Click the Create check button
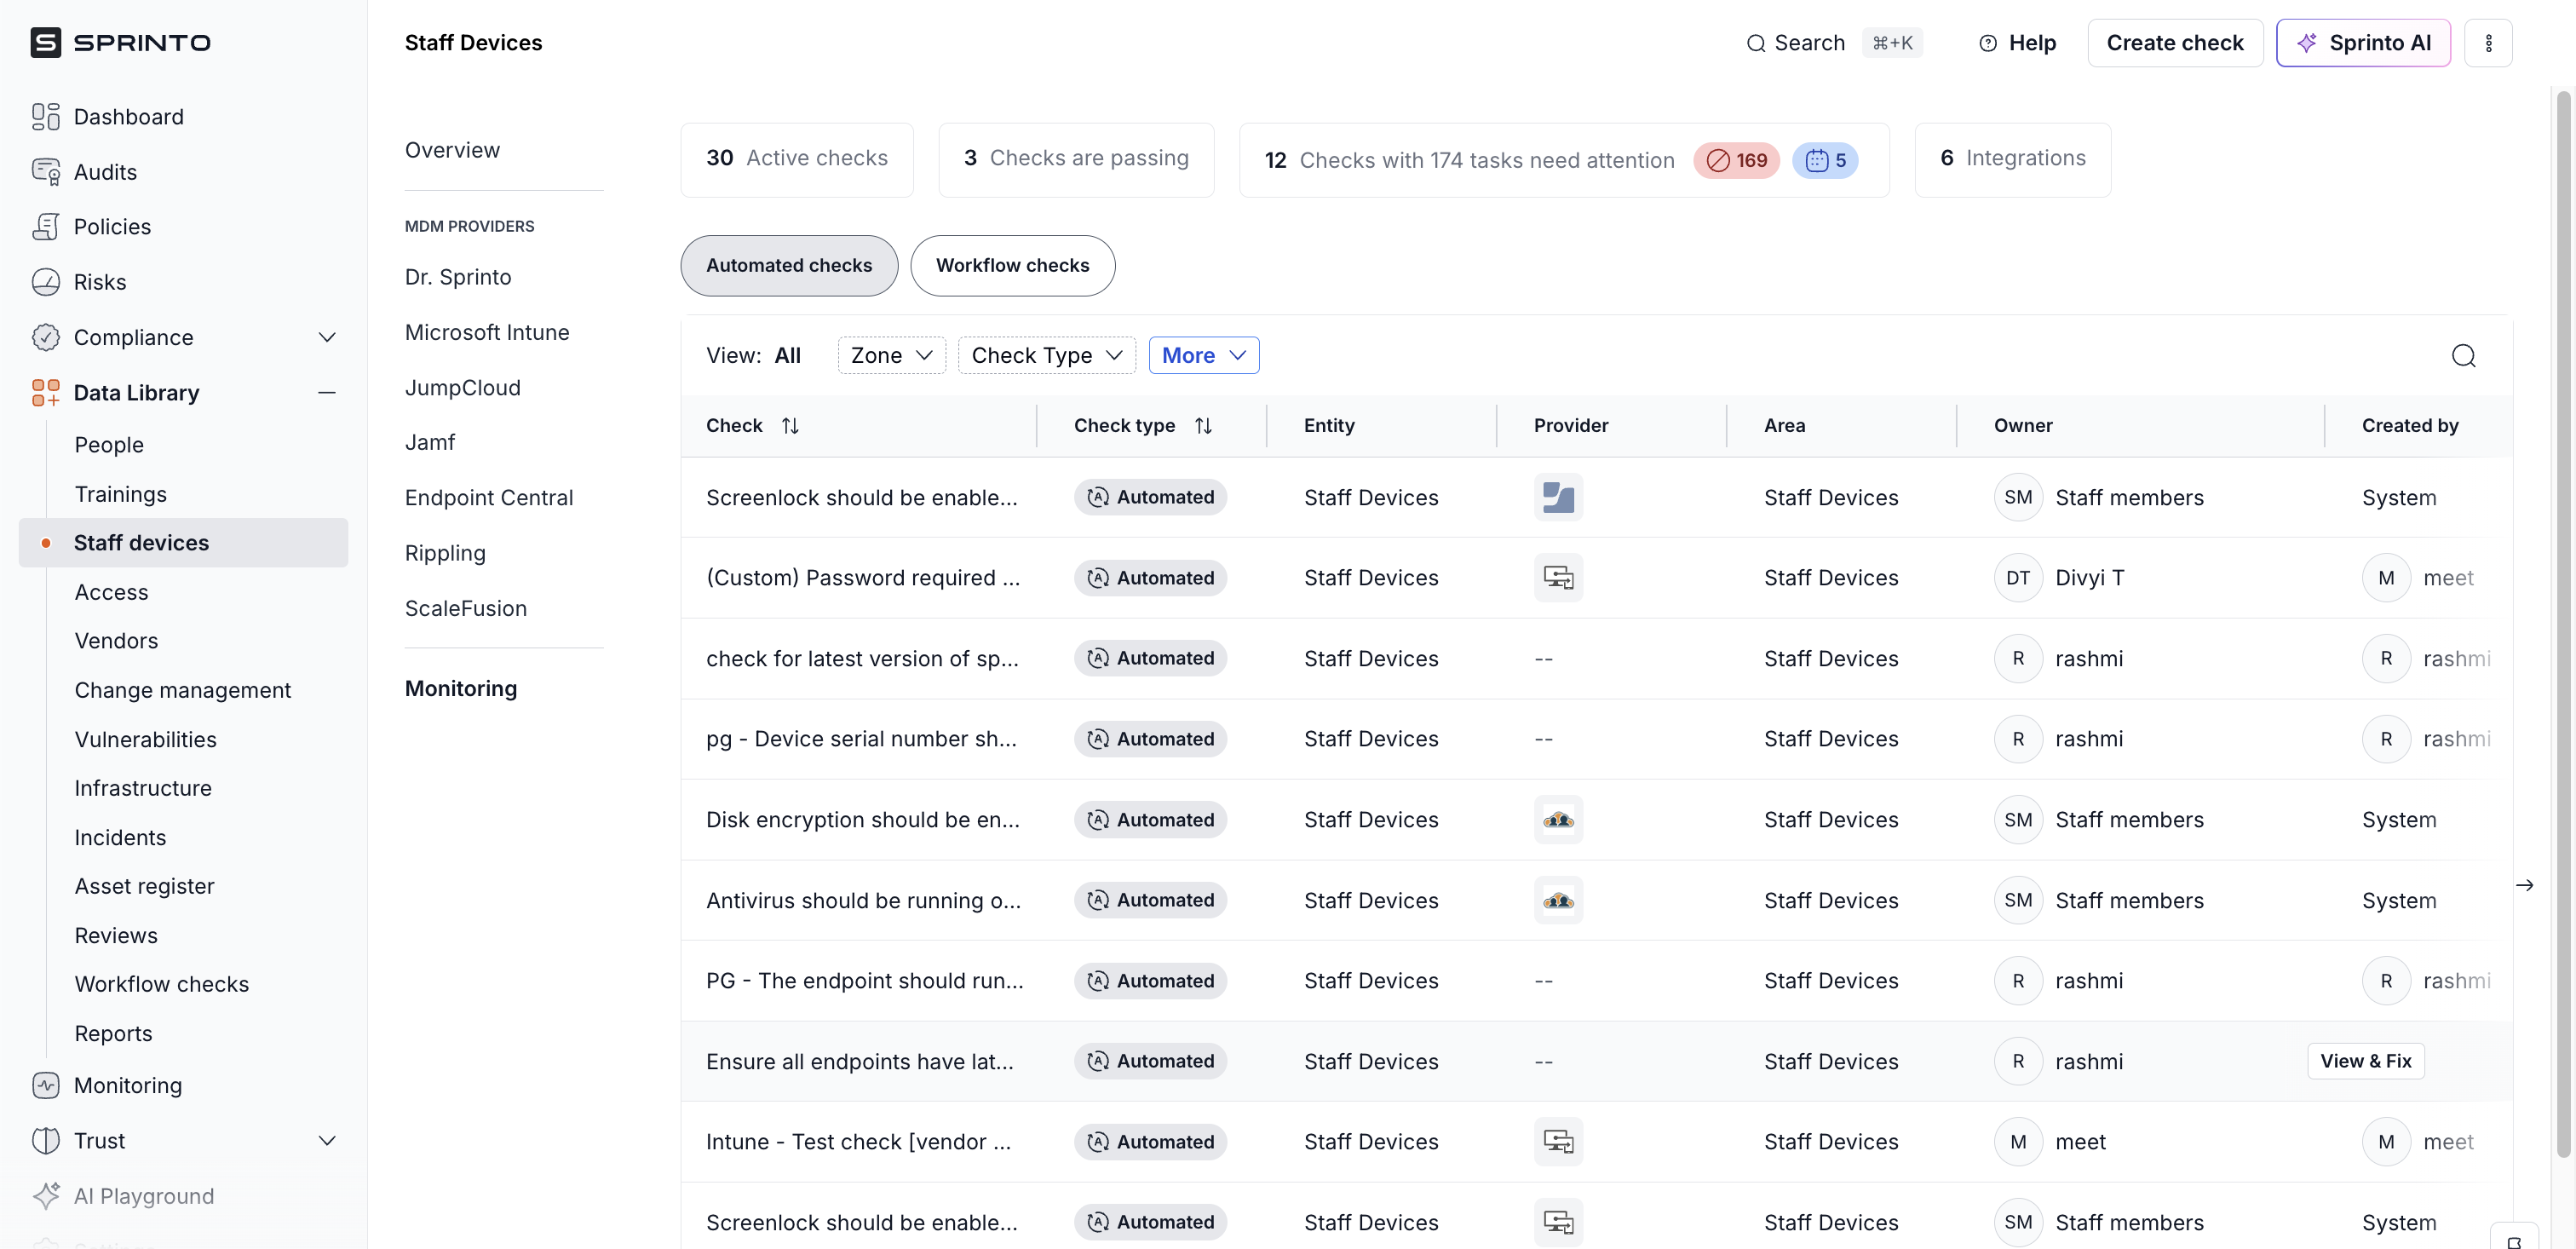This screenshot has width=2576, height=1249. click(x=2174, y=43)
